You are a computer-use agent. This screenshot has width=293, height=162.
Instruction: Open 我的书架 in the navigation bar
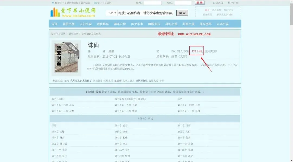[x=69, y=24]
